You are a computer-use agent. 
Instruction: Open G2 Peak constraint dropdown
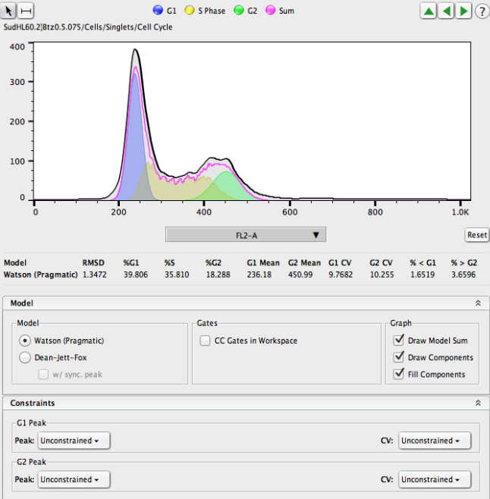pyautogui.click(x=74, y=479)
